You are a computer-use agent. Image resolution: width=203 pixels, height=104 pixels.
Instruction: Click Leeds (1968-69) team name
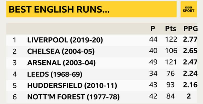(54, 74)
